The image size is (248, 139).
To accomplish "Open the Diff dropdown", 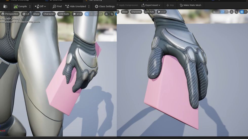I will (40, 7).
